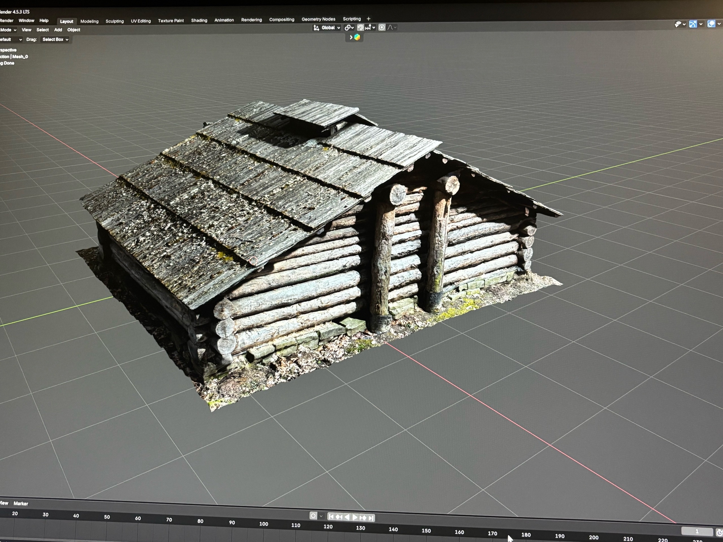This screenshot has height=542, width=723.
Task: Open the Global transform orientation dropdown
Action: pyautogui.click(x=328, y=28)
